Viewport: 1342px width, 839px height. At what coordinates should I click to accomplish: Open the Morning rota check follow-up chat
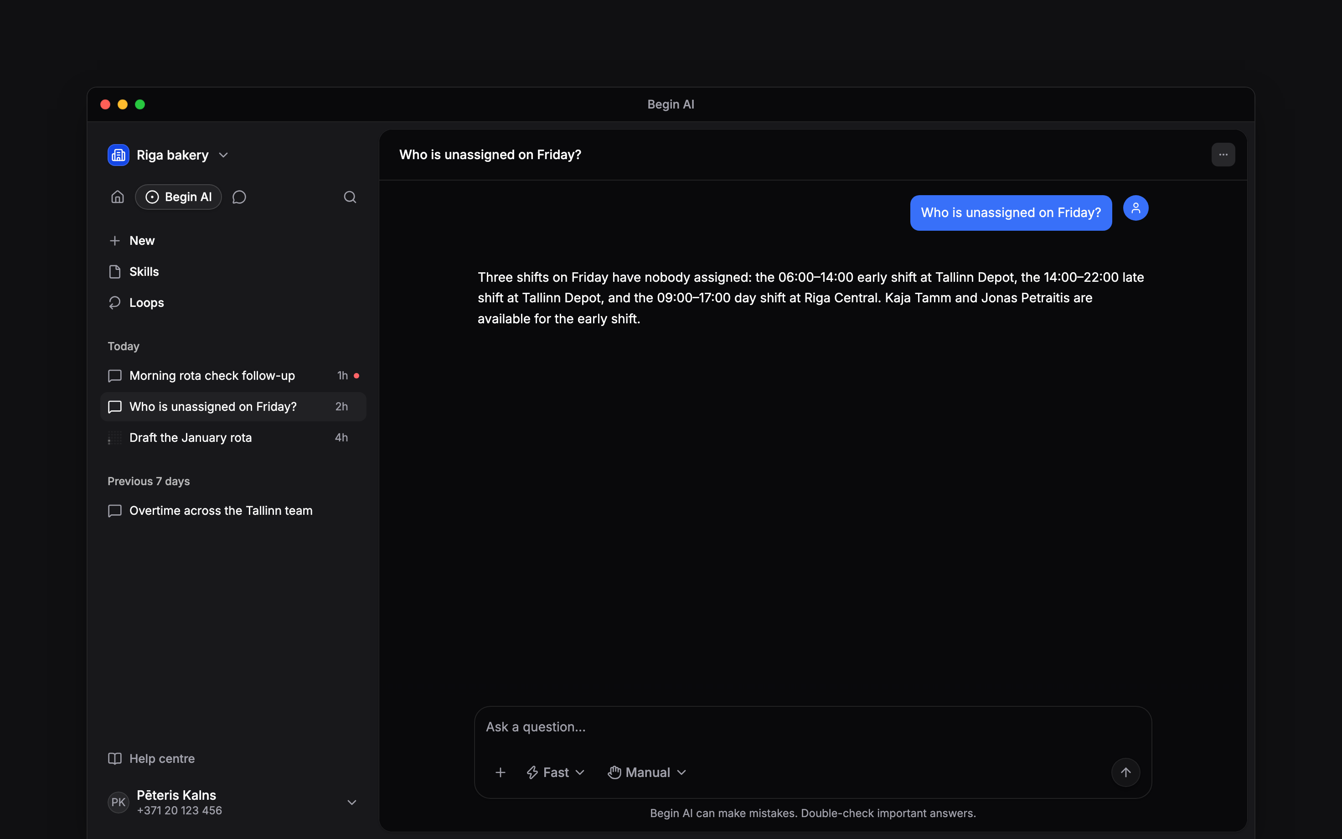click(233, 376)
